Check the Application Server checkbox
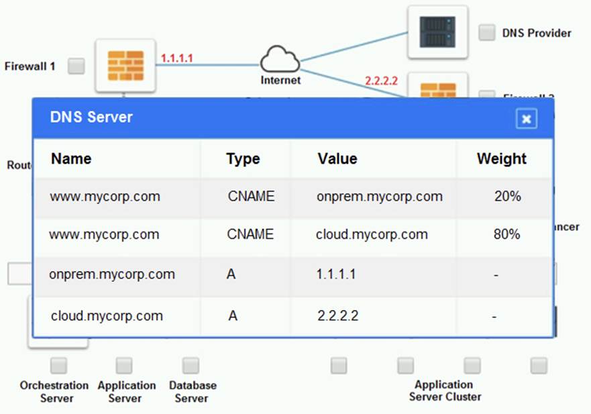 (123, 365)
